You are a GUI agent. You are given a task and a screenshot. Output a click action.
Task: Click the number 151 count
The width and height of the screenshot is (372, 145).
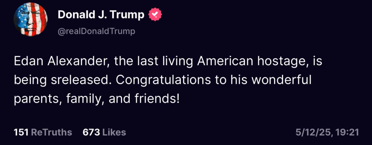coord(21,132)
